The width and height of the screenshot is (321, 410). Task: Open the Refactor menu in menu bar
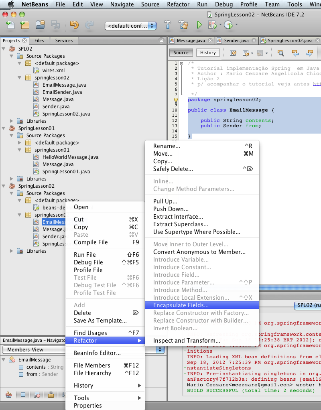tap(178, 4)
